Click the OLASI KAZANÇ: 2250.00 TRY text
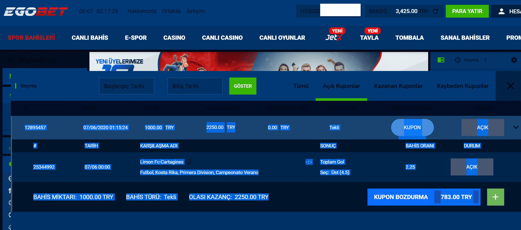 [x=229, y=197]
